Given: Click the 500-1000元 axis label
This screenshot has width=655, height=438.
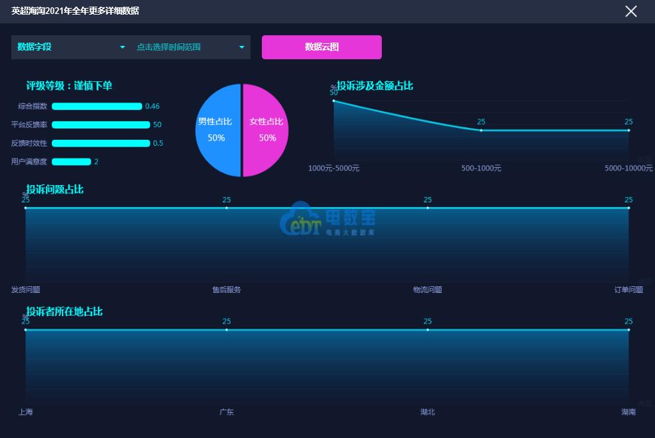Looking at the screenshot, I should [481, 168].
